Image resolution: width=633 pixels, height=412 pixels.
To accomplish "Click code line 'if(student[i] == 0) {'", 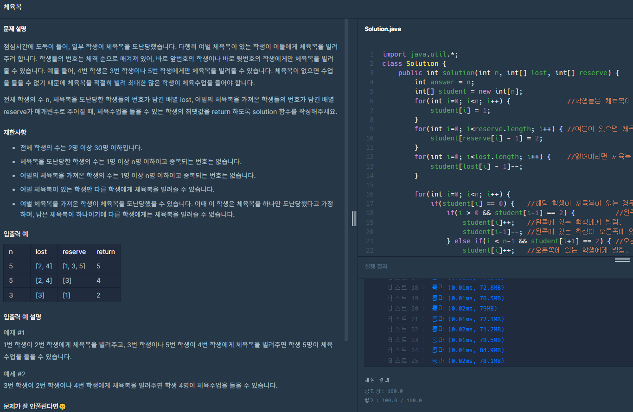I will [x=473, y=203].
